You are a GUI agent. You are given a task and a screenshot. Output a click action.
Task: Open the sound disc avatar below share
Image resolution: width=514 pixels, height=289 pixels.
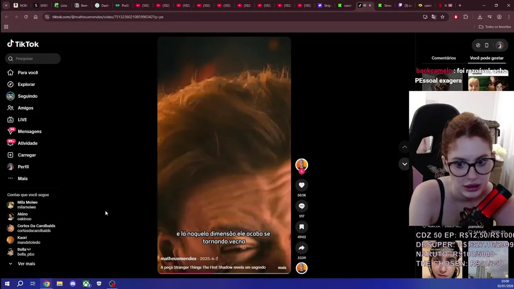(302, 268)
